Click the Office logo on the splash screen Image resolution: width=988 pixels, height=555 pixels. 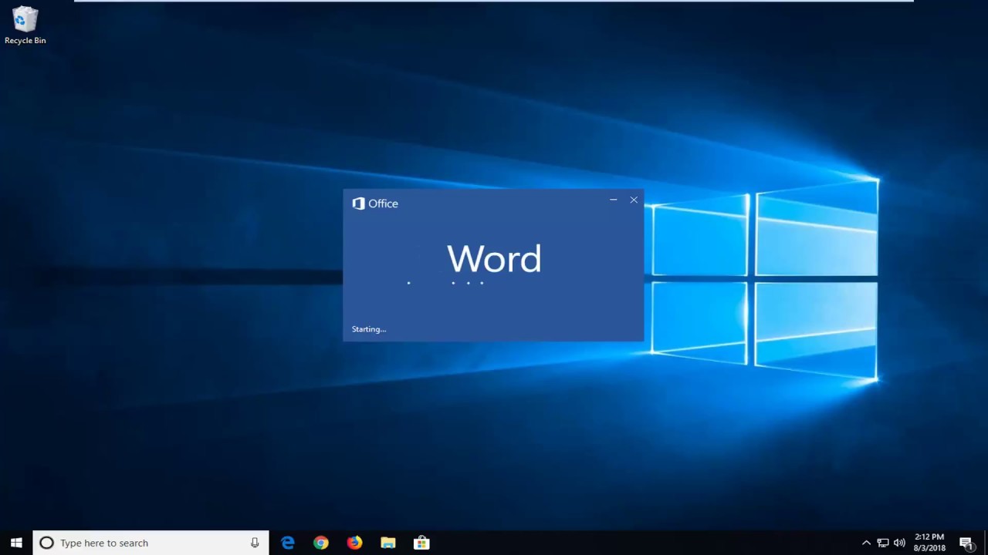(375, 203)
